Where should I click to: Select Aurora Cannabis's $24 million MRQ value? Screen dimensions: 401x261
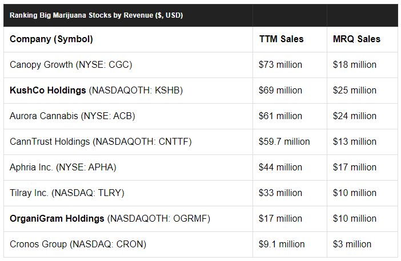coord(355,116)
